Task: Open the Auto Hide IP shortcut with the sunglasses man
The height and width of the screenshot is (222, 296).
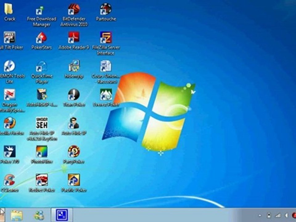Action: click(x=74, y=123)
